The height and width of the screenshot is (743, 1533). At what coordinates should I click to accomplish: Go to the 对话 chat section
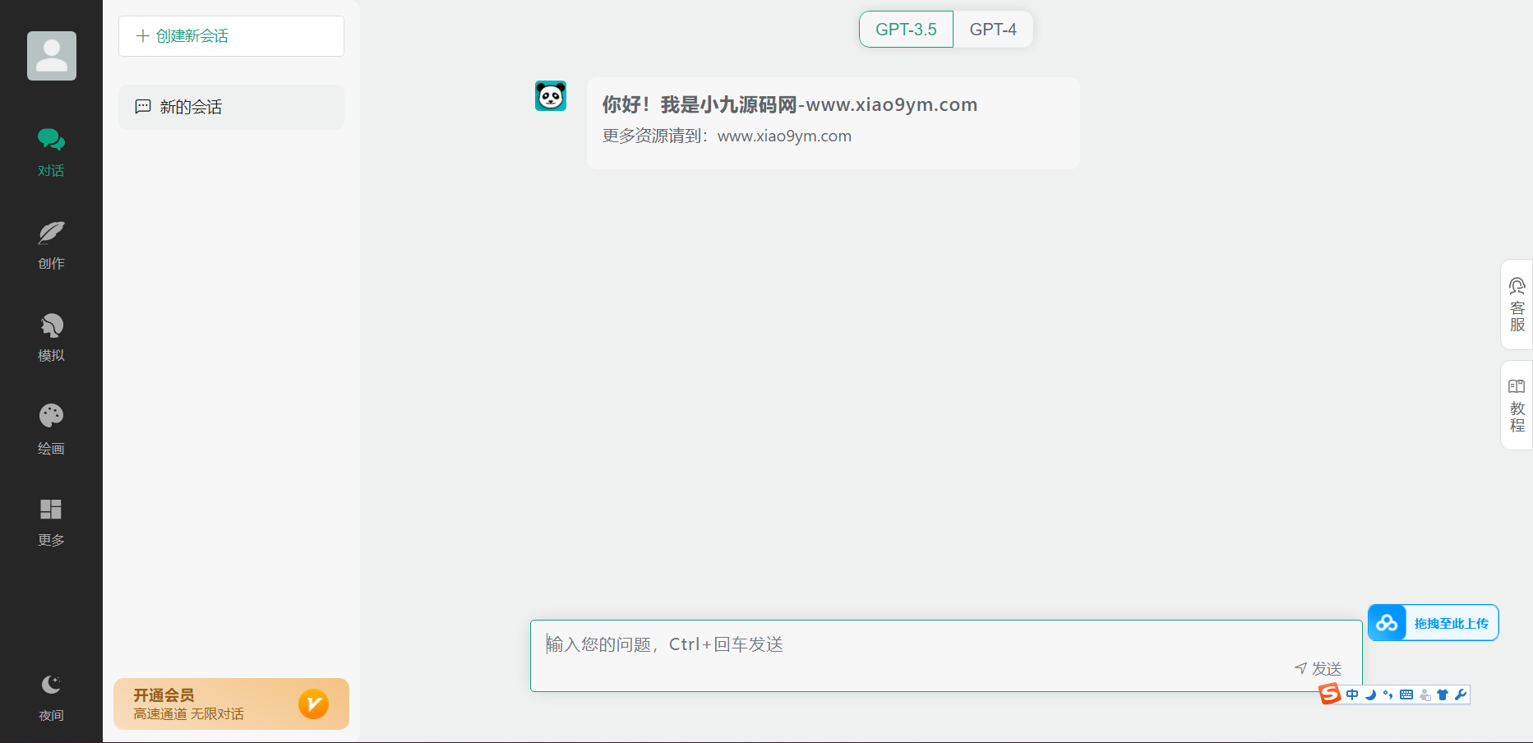pyautogui.click(x=51, y=153)
